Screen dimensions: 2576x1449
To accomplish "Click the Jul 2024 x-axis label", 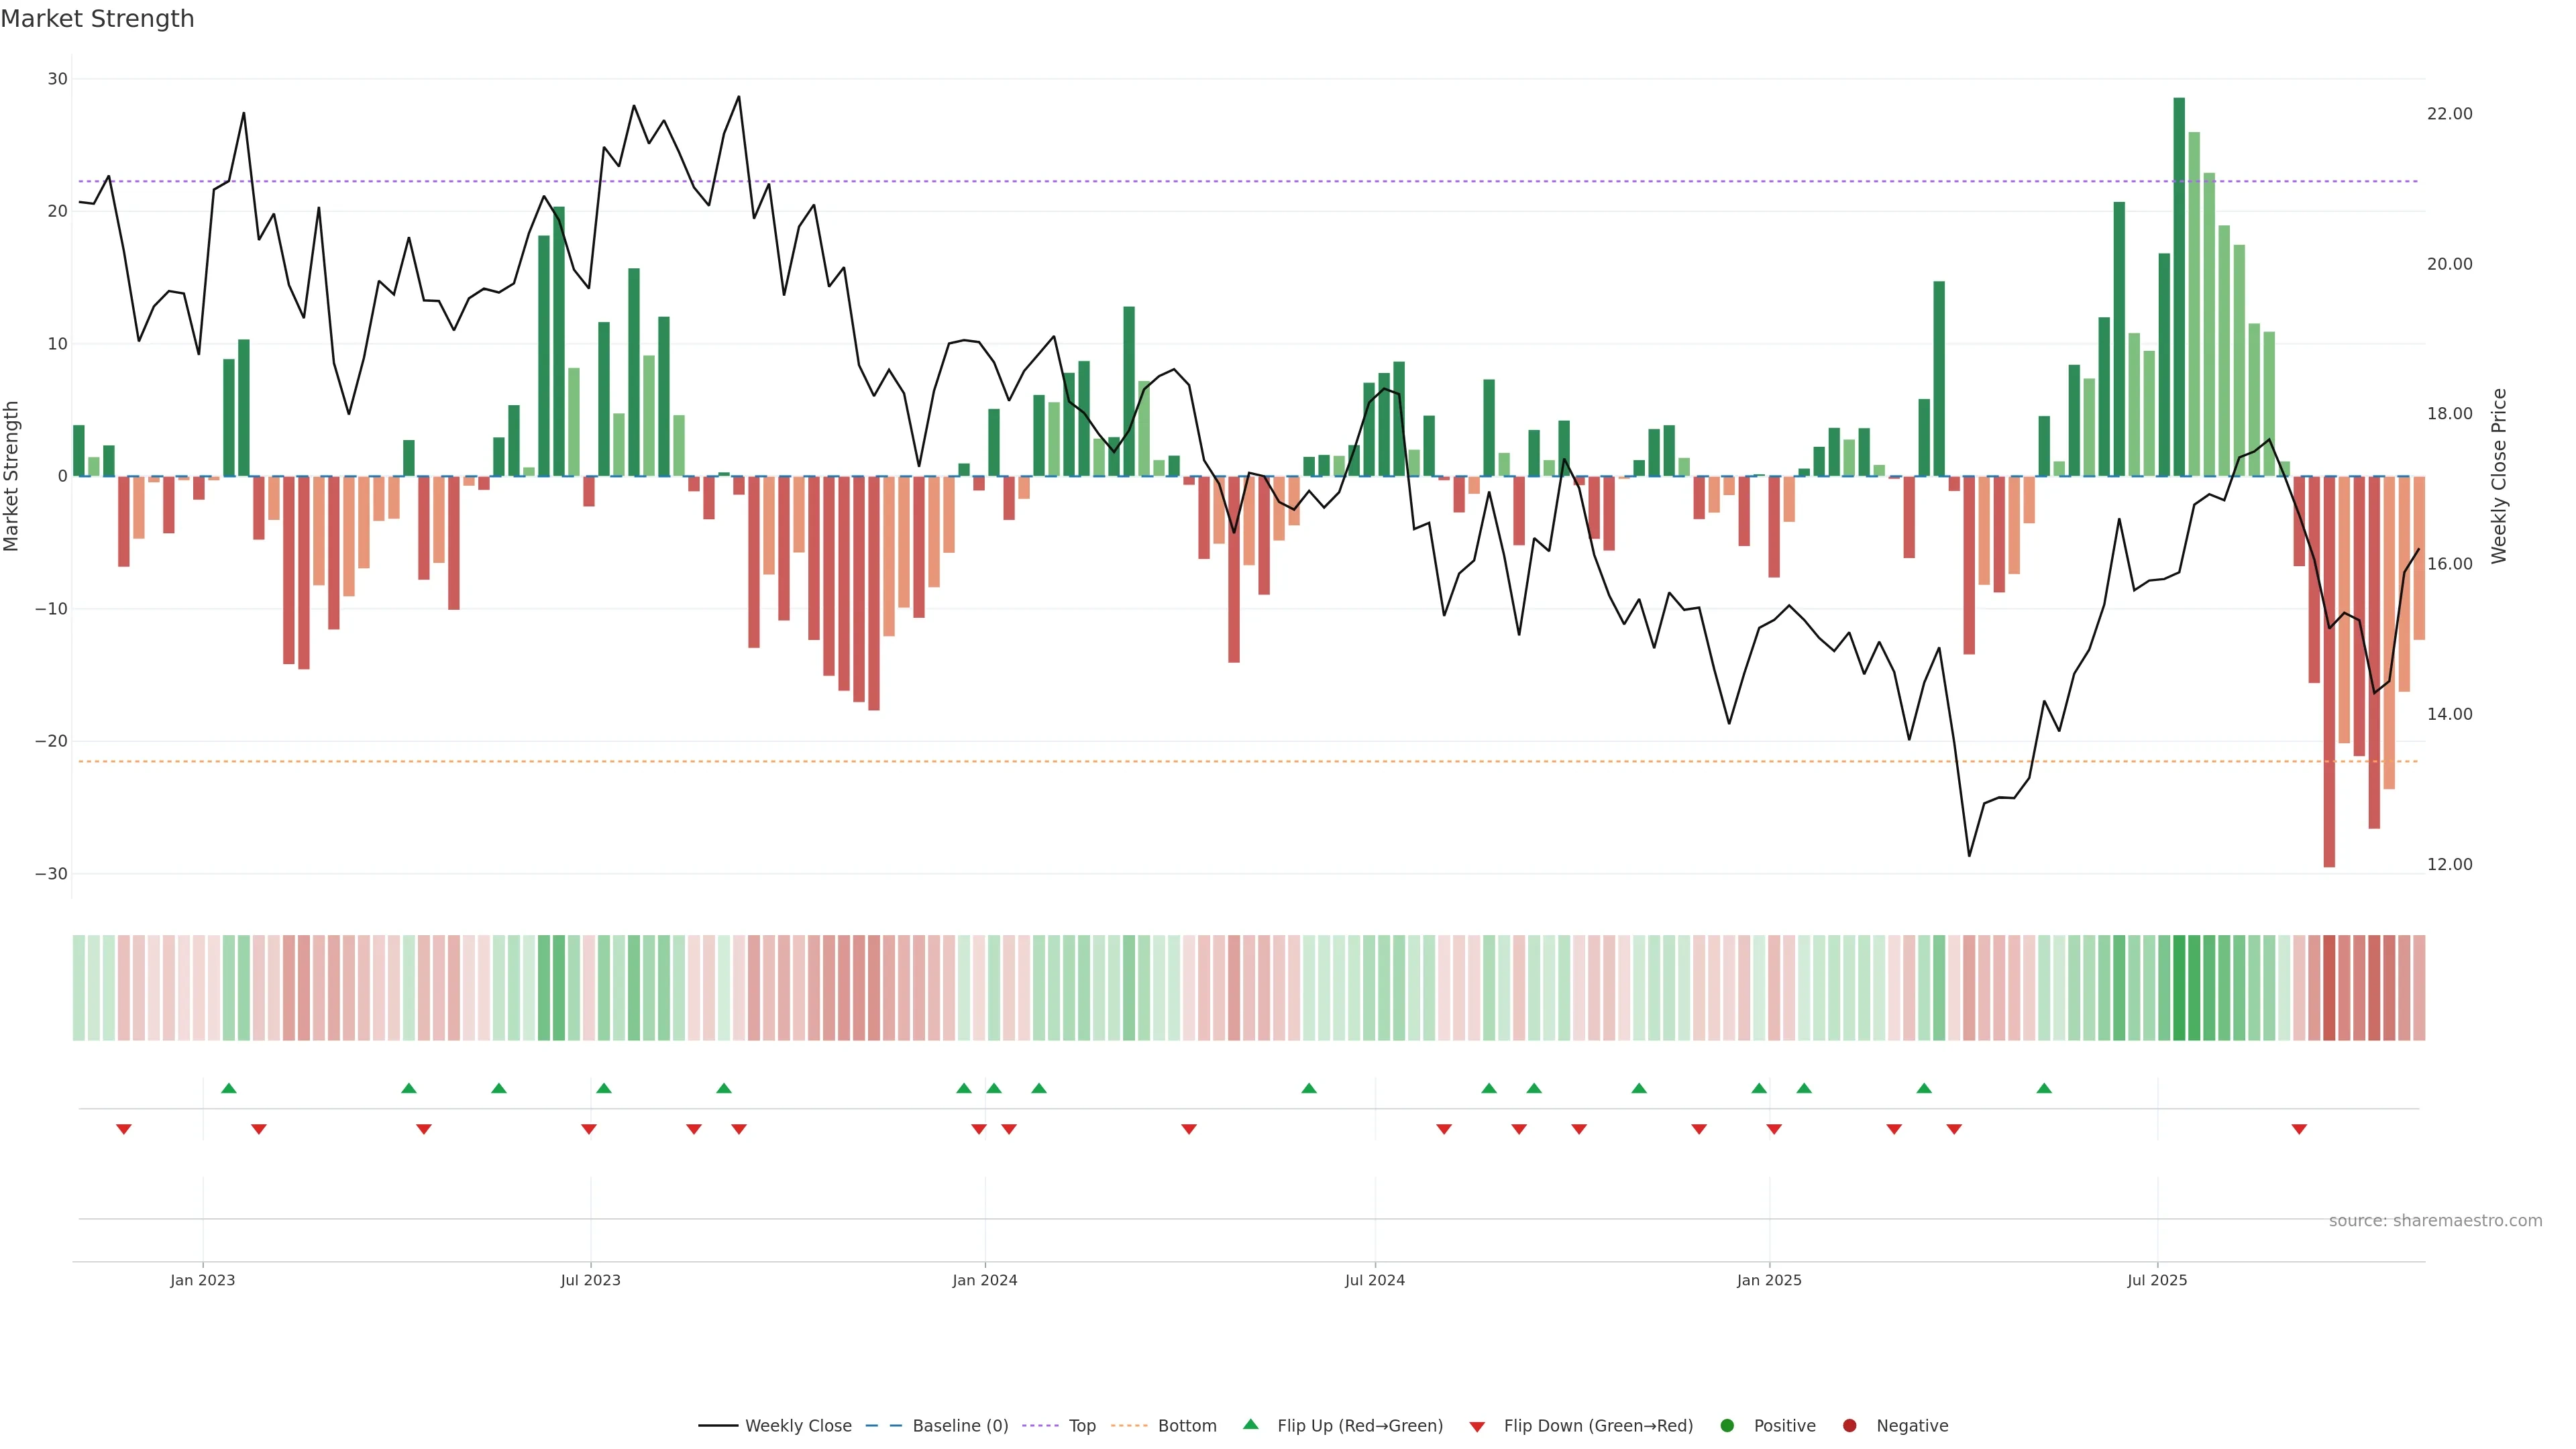I will point(1374,1280).
